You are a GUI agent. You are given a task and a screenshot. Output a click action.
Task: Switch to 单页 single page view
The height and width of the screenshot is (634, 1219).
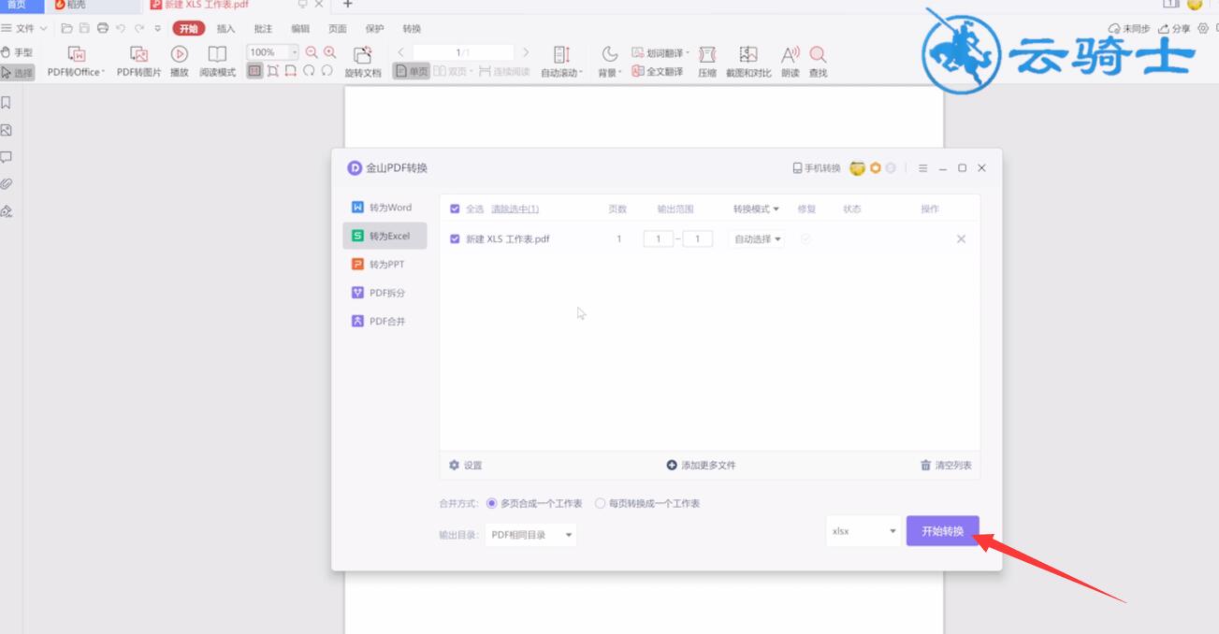pyautogui.click(x=412, y=71)
